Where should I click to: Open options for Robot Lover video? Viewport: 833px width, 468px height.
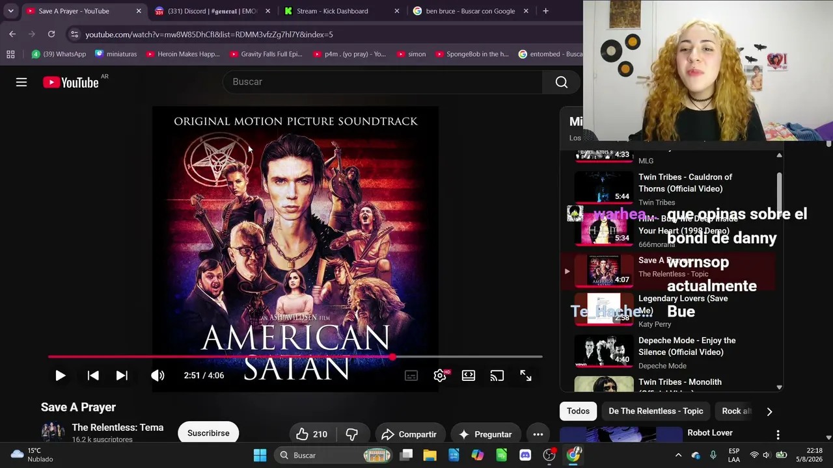(778, 434)
